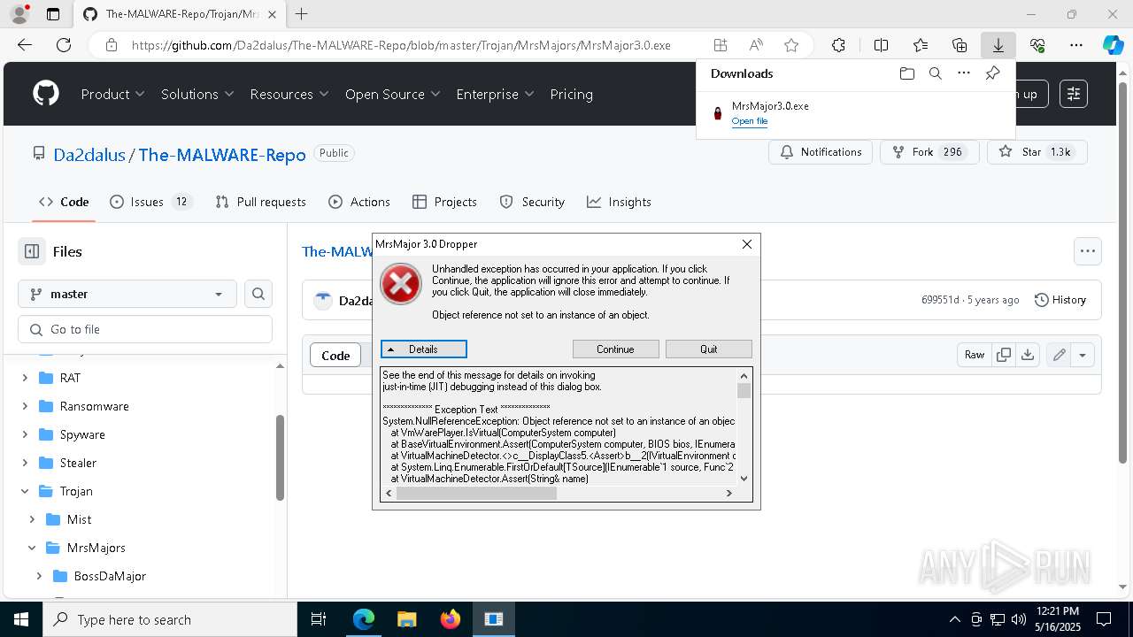Open downloads folder icon in Downloads panel

906,73
